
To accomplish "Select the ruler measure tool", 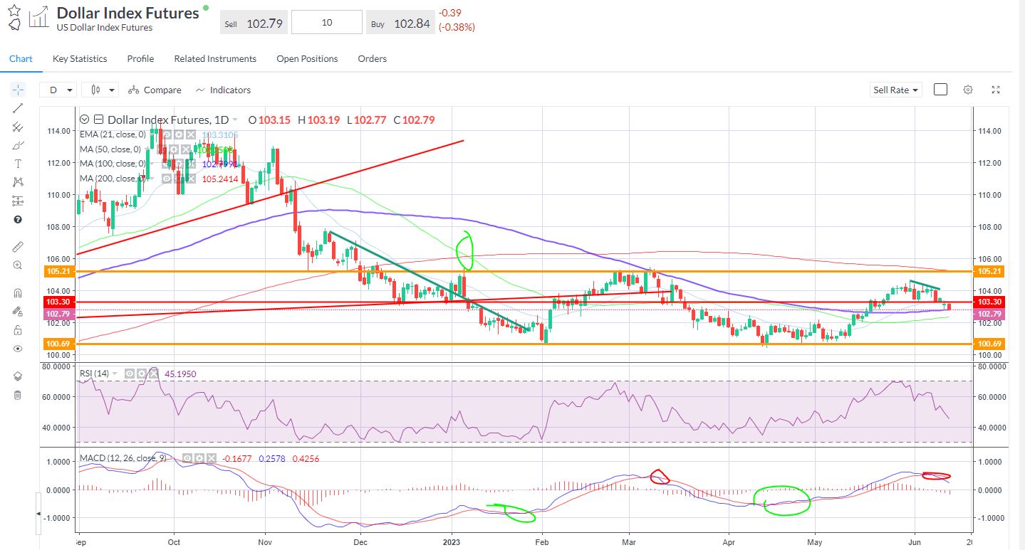I will pyautogui.click(x=18, y=246).
